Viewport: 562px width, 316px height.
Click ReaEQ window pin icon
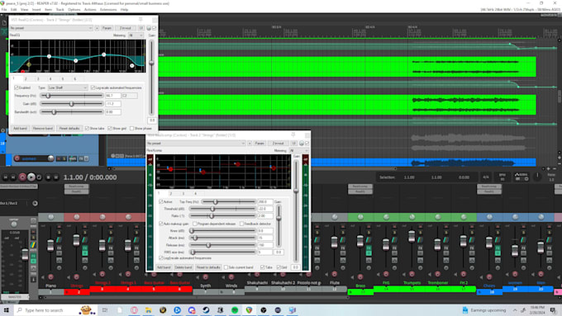click(140, 19)
